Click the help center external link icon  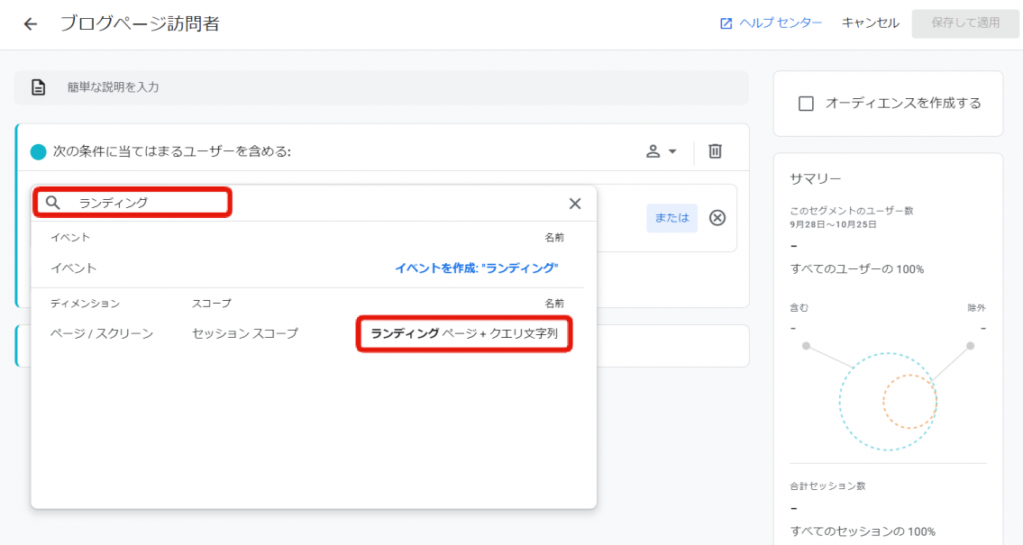click(726, 23)
